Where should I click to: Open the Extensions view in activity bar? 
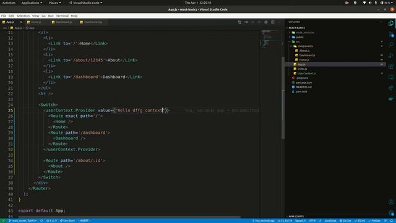(391, 66)
